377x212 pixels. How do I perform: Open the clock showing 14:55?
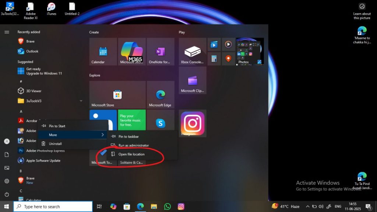click(353, 206)
